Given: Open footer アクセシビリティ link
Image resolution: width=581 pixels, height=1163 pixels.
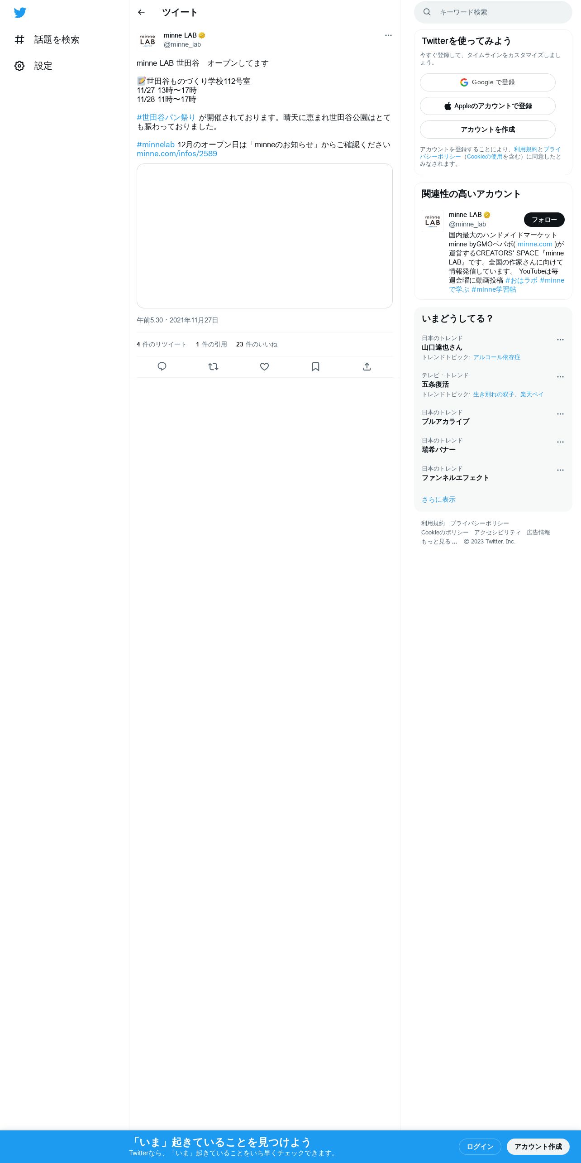Looking at the screenshot, I should (498, 533).
